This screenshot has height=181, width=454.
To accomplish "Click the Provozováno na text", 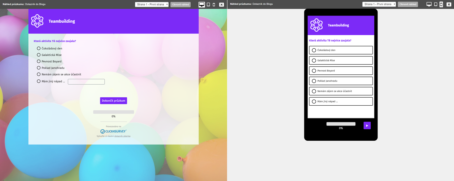I will pos(113,126).
